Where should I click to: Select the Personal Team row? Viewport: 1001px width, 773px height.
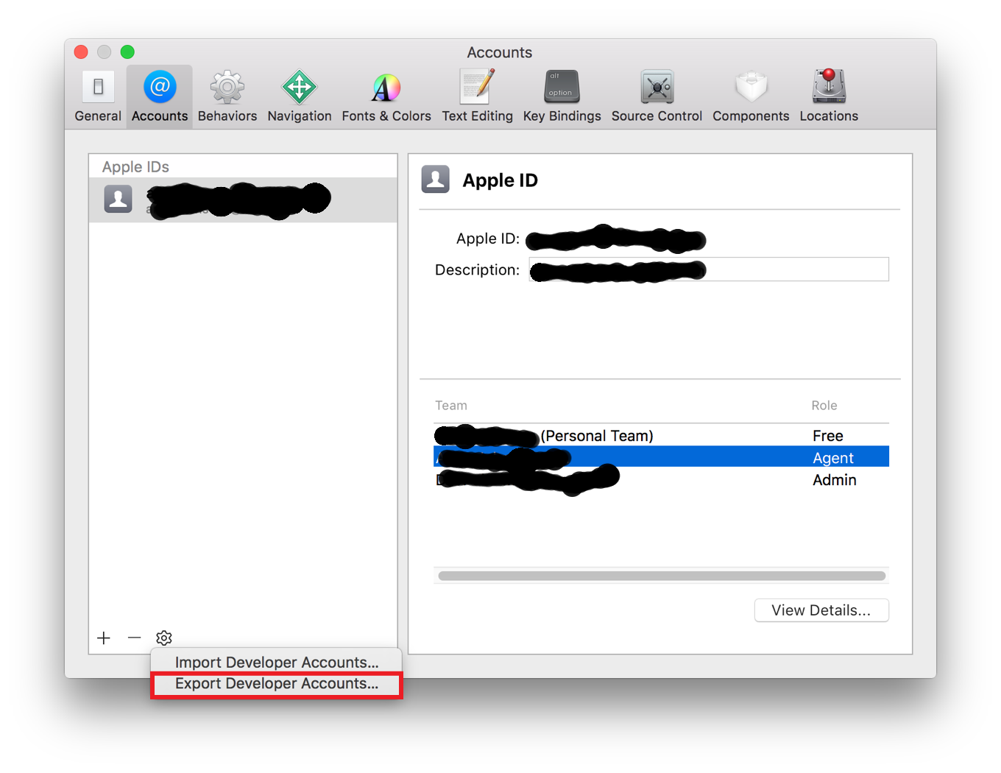click(661, 436)
